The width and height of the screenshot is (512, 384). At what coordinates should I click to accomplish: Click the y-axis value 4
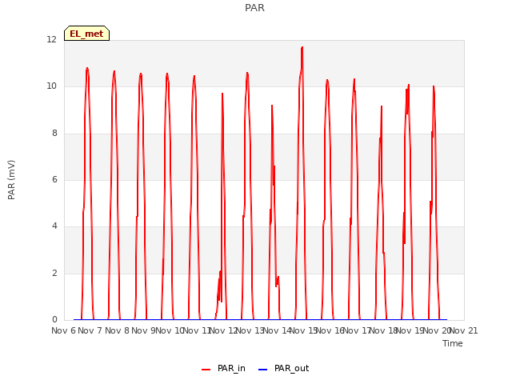54,226
